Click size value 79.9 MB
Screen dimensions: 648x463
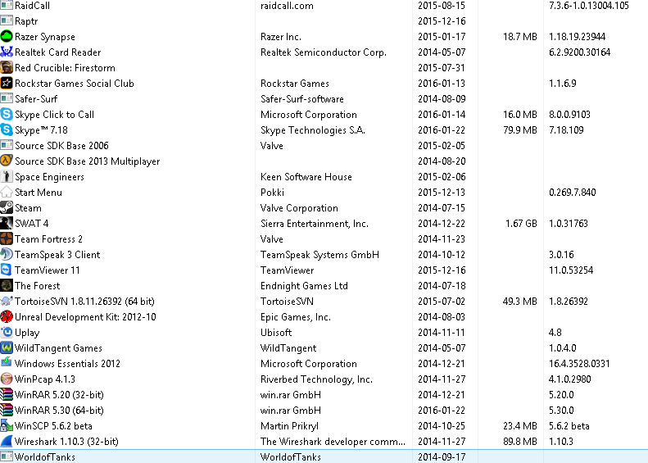[x=520, y=129]
